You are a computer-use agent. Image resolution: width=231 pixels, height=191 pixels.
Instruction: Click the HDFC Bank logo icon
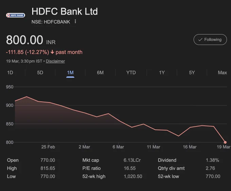click(16, 15)
